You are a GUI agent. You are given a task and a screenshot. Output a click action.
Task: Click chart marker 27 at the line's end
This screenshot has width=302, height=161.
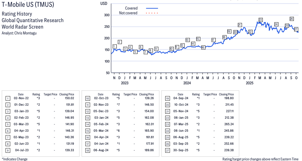(296, 29)
